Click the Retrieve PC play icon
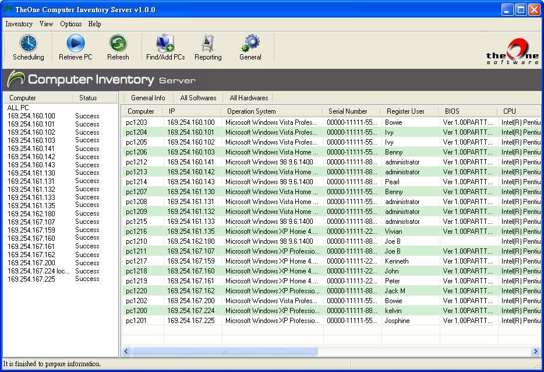The image size is (544, 372). (75, 43)
